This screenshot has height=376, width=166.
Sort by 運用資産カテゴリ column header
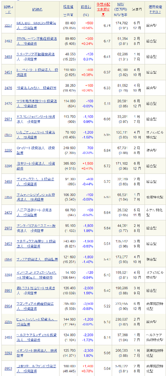pos(155,9)
